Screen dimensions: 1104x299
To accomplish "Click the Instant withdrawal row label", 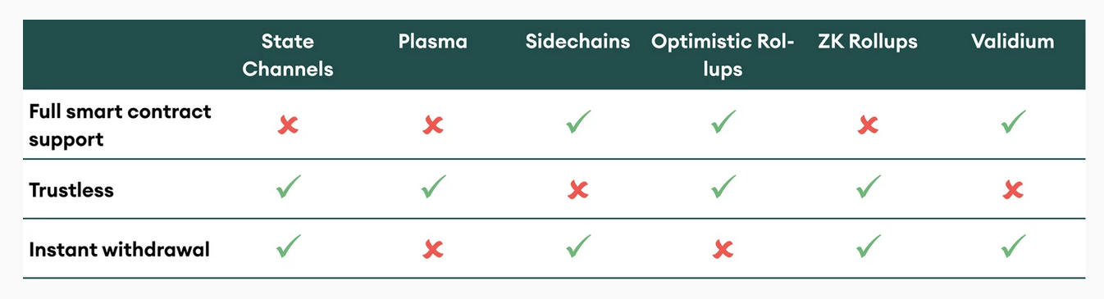I will [x=119, y=249].
